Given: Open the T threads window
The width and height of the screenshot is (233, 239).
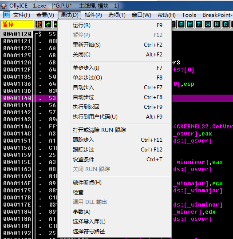Looking at the screenshot, I should coord(199,24).
